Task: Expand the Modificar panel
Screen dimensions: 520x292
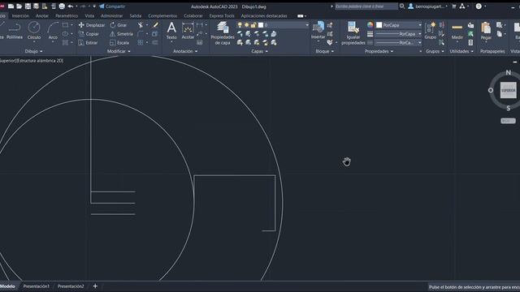Action: click(x=119, y=51)
